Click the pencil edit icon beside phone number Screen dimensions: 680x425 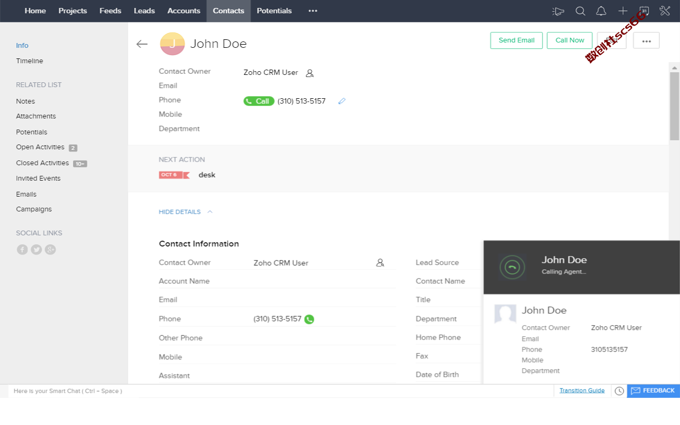(x=342, y=101)
